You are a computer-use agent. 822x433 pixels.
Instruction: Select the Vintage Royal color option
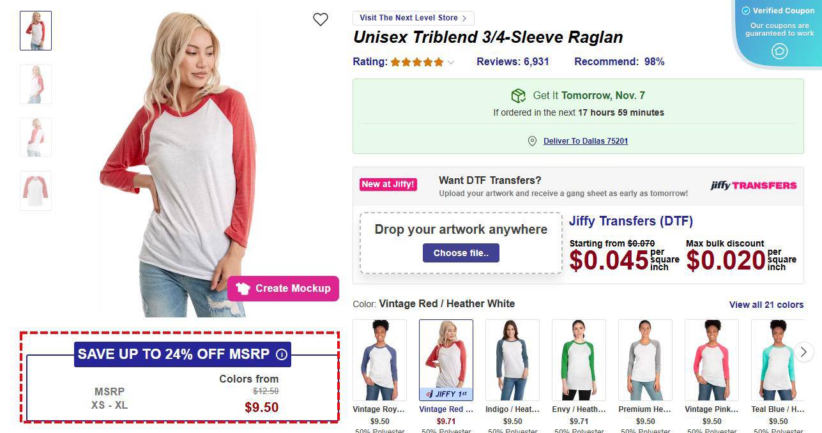pos(379,360)
